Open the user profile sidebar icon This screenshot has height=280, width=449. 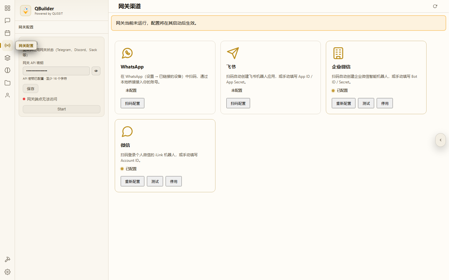pyautogui.click(x=7, y=95)
